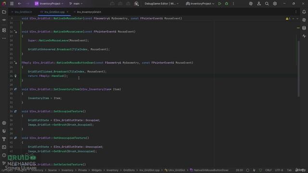Click Widgets breadcrumb in navigation bar
Image resolution: width=308 pixels, height=173 pixels.
click(x=97, y=170)
